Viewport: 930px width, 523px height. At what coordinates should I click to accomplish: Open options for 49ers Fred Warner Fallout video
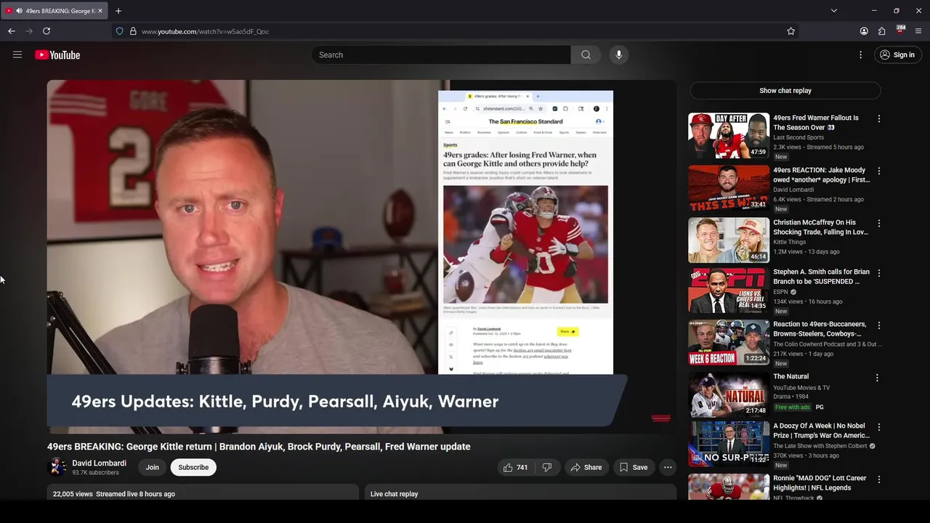pos(878,118)
